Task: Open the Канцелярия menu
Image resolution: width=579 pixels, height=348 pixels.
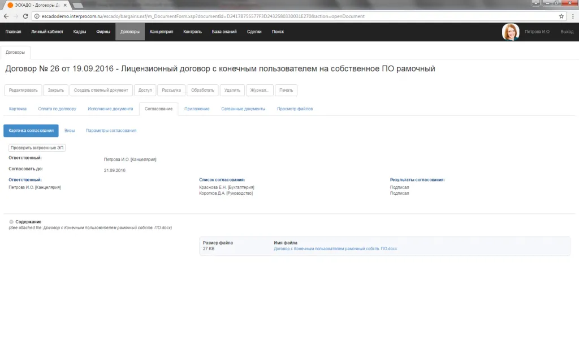Action: (162, 32)
